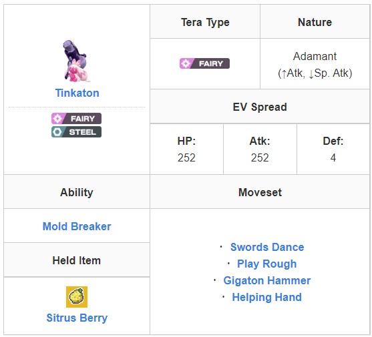Click the EV Spread header
The width and height of the screenshot is (372, 337).
pos(260,107)
